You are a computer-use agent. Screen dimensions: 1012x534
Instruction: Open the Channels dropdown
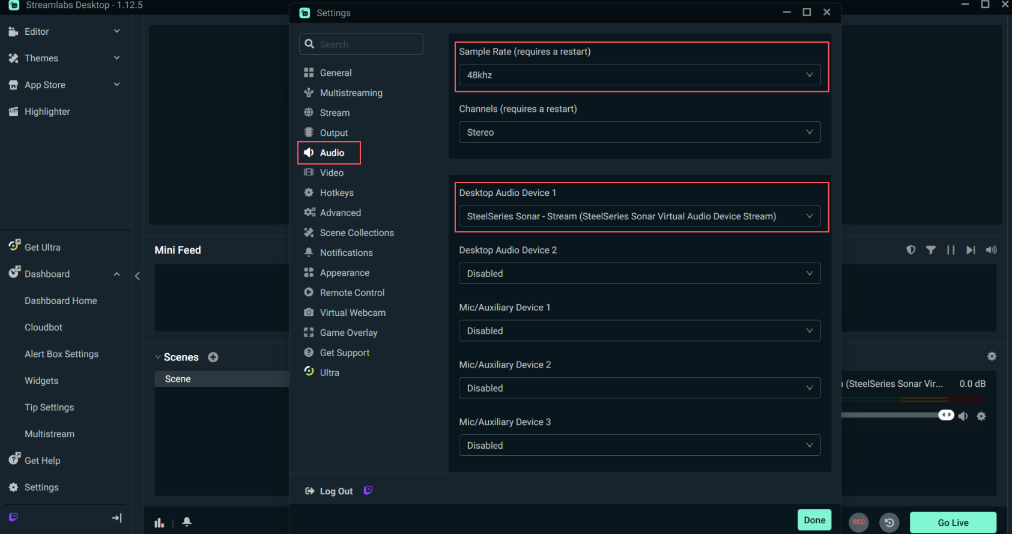pyautogui.click(x=640, y=132)
